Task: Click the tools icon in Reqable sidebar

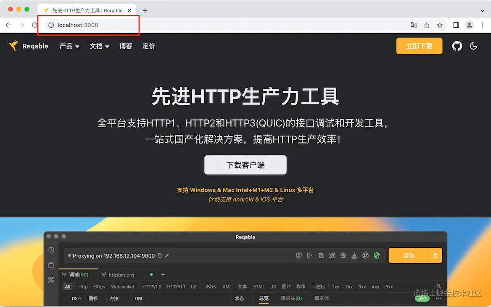Action: (51, 279)
